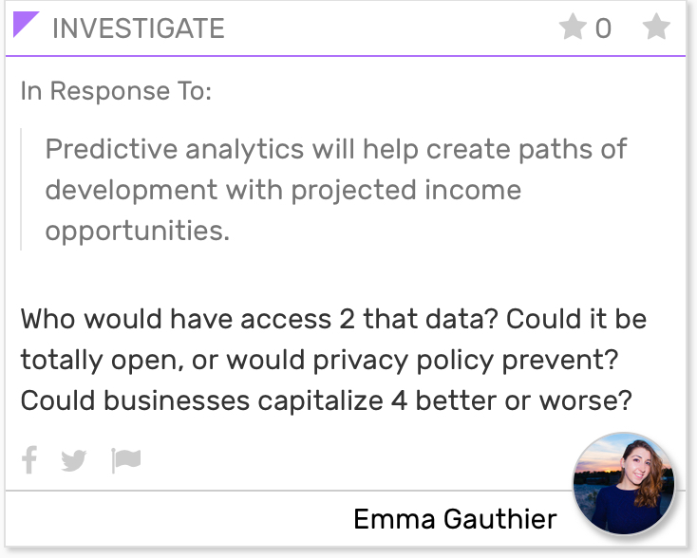Viewport: 697px width, 558px height.
Task: Click the purple triangle corner icon
Action: pyautogui.click(x=26, y=24)
